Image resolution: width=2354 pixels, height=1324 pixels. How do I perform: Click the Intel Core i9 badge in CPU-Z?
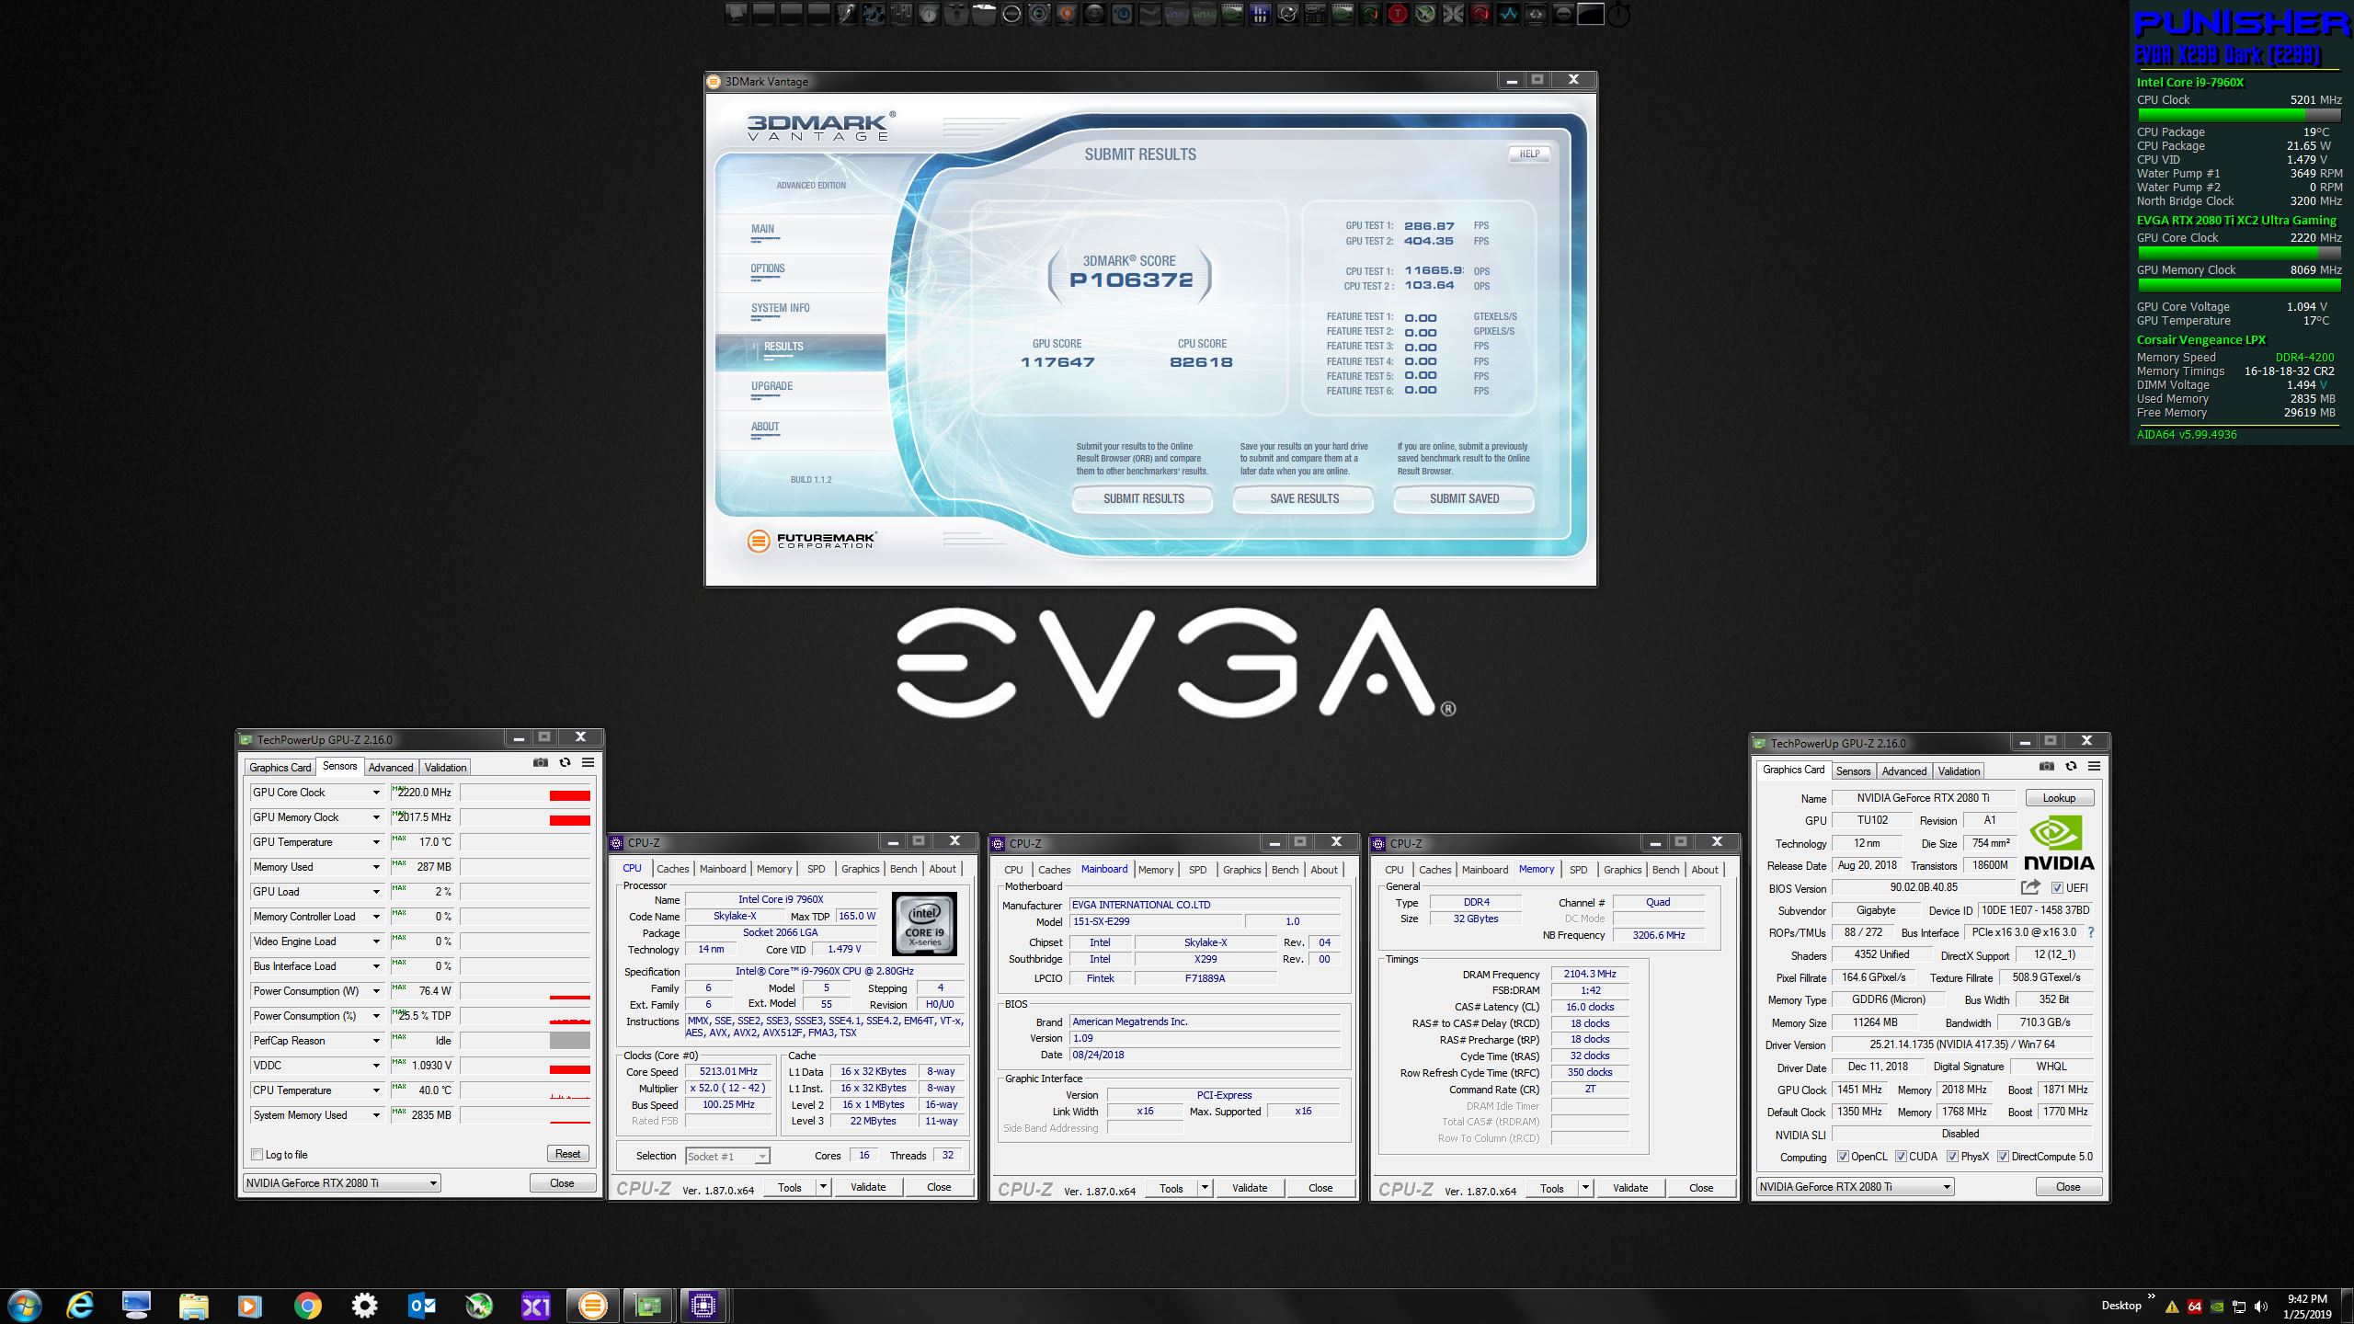[924, 923]
